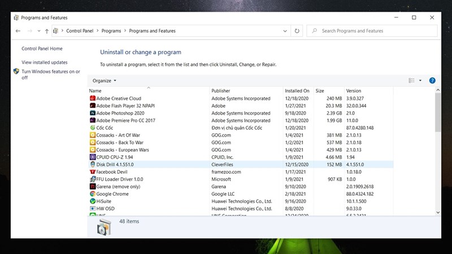Click the Adobe Creative Cloud program icon

tap(93, 98)
